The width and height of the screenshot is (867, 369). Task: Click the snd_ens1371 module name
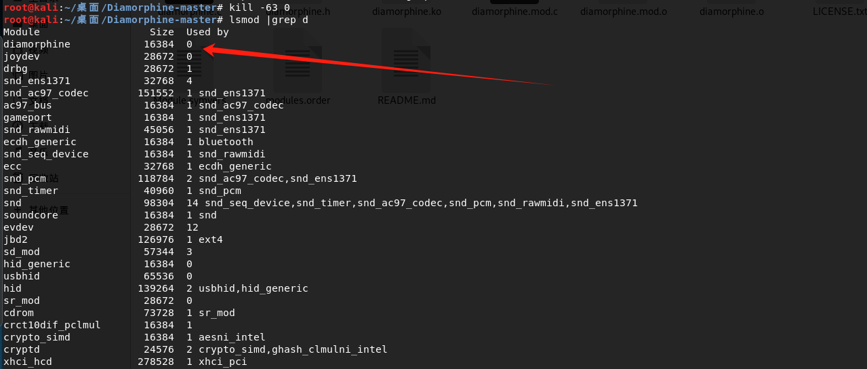37,81
